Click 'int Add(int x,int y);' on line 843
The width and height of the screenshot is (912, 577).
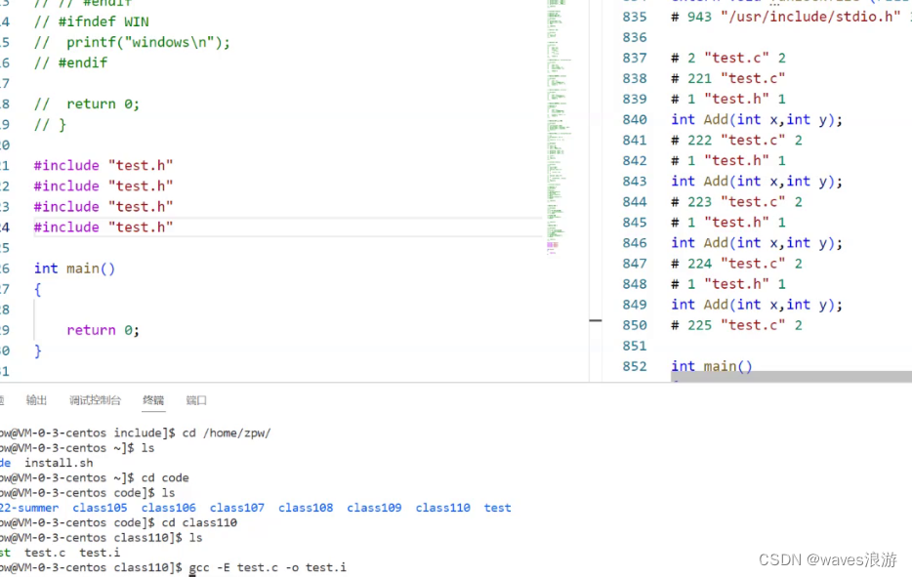click(x=757, y=182)
